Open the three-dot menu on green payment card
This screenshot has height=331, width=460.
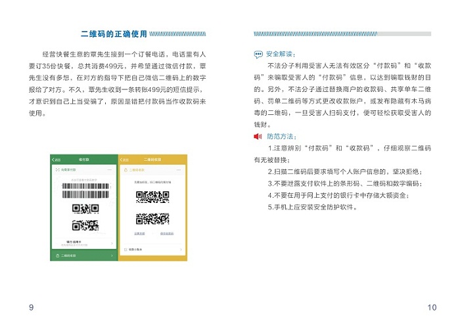click(x=110, y=169)
